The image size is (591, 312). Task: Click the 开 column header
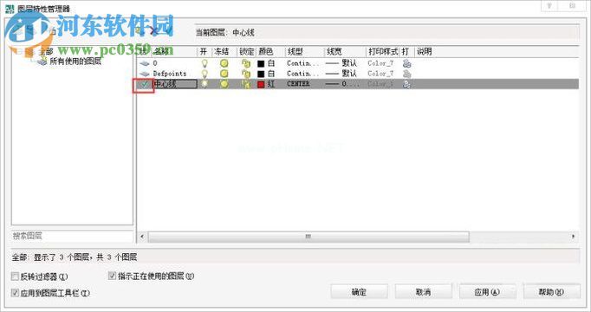pyautogui.click(x=204, y=52)
